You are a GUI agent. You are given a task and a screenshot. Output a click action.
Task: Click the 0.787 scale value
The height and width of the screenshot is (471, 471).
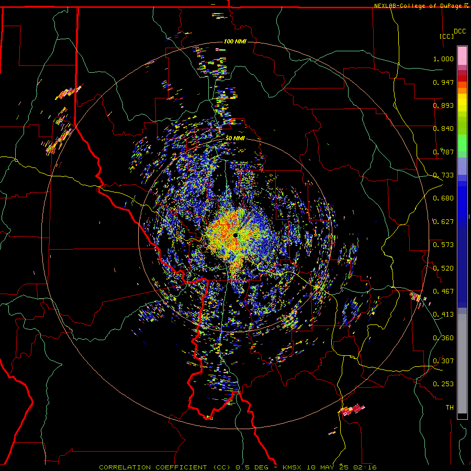[x=443, y=152]
